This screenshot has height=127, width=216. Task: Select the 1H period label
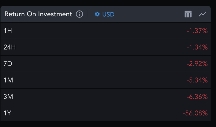[8, 31]
